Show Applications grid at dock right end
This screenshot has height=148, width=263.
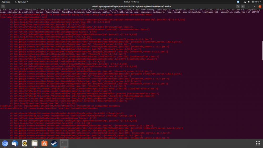tap(258, 143)
